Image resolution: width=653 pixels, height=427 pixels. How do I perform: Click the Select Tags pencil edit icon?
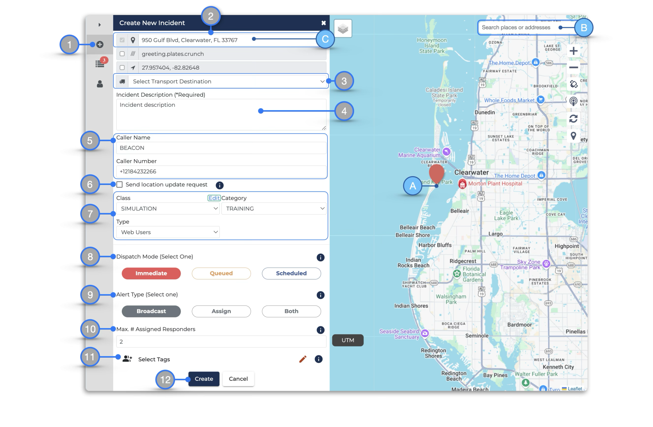pyautogui.click(x=303, y=359)
